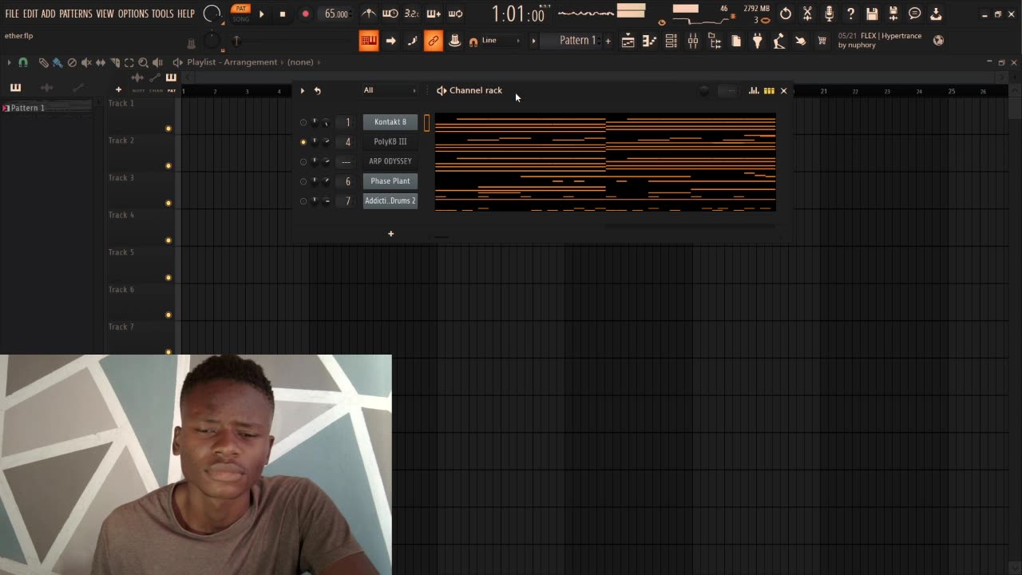
Task: Open the Phase Plant channel button
Action: pos(390,181)
